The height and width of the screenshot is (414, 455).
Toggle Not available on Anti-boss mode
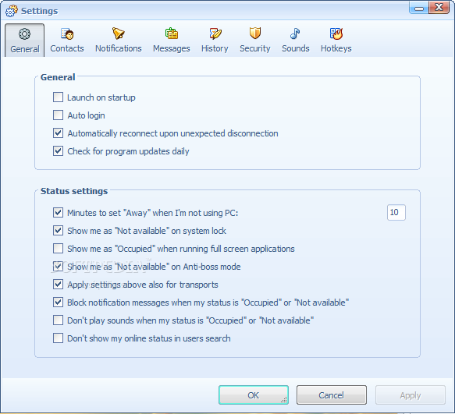(58, 267)
